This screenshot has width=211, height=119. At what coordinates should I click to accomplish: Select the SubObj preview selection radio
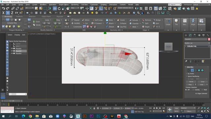[x=194, y=90]
